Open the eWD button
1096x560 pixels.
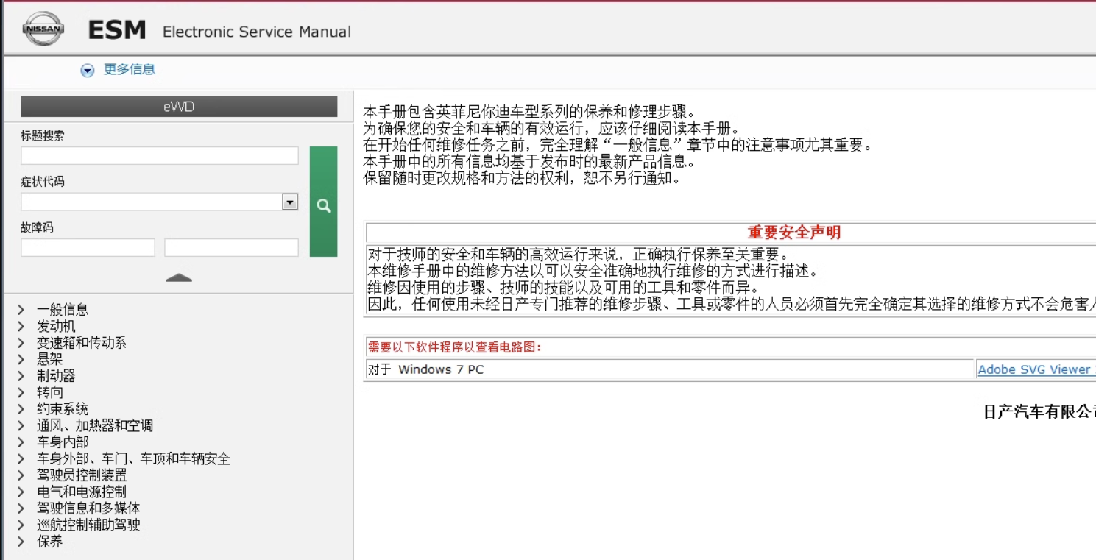[x=179, y=107]
